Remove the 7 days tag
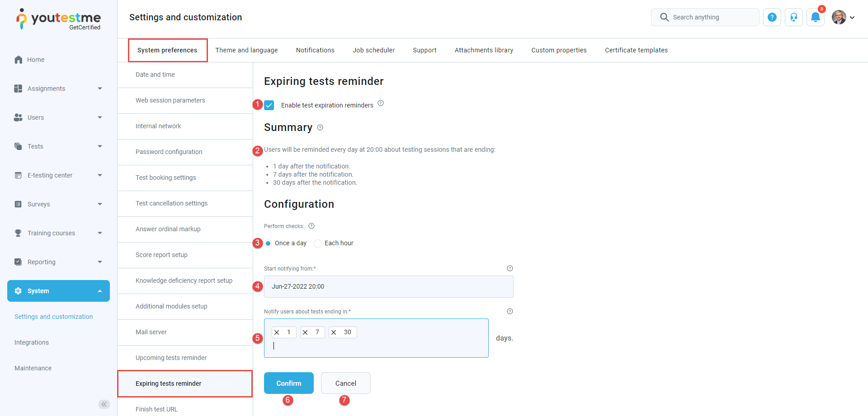 (305, 332)
